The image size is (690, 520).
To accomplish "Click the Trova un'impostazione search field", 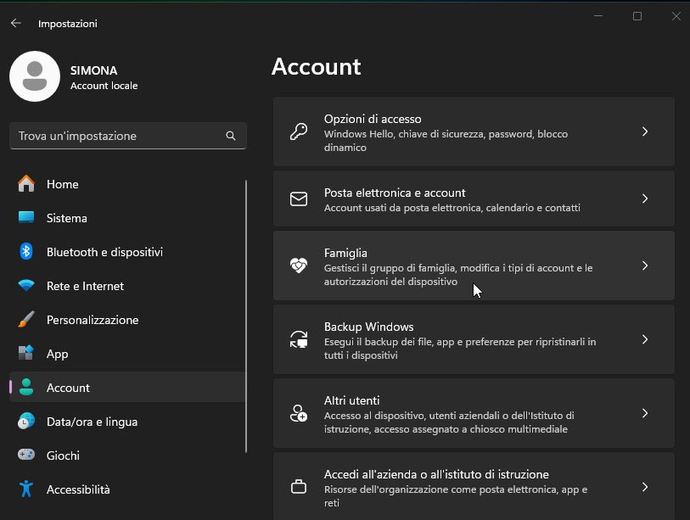I will 128,136.
